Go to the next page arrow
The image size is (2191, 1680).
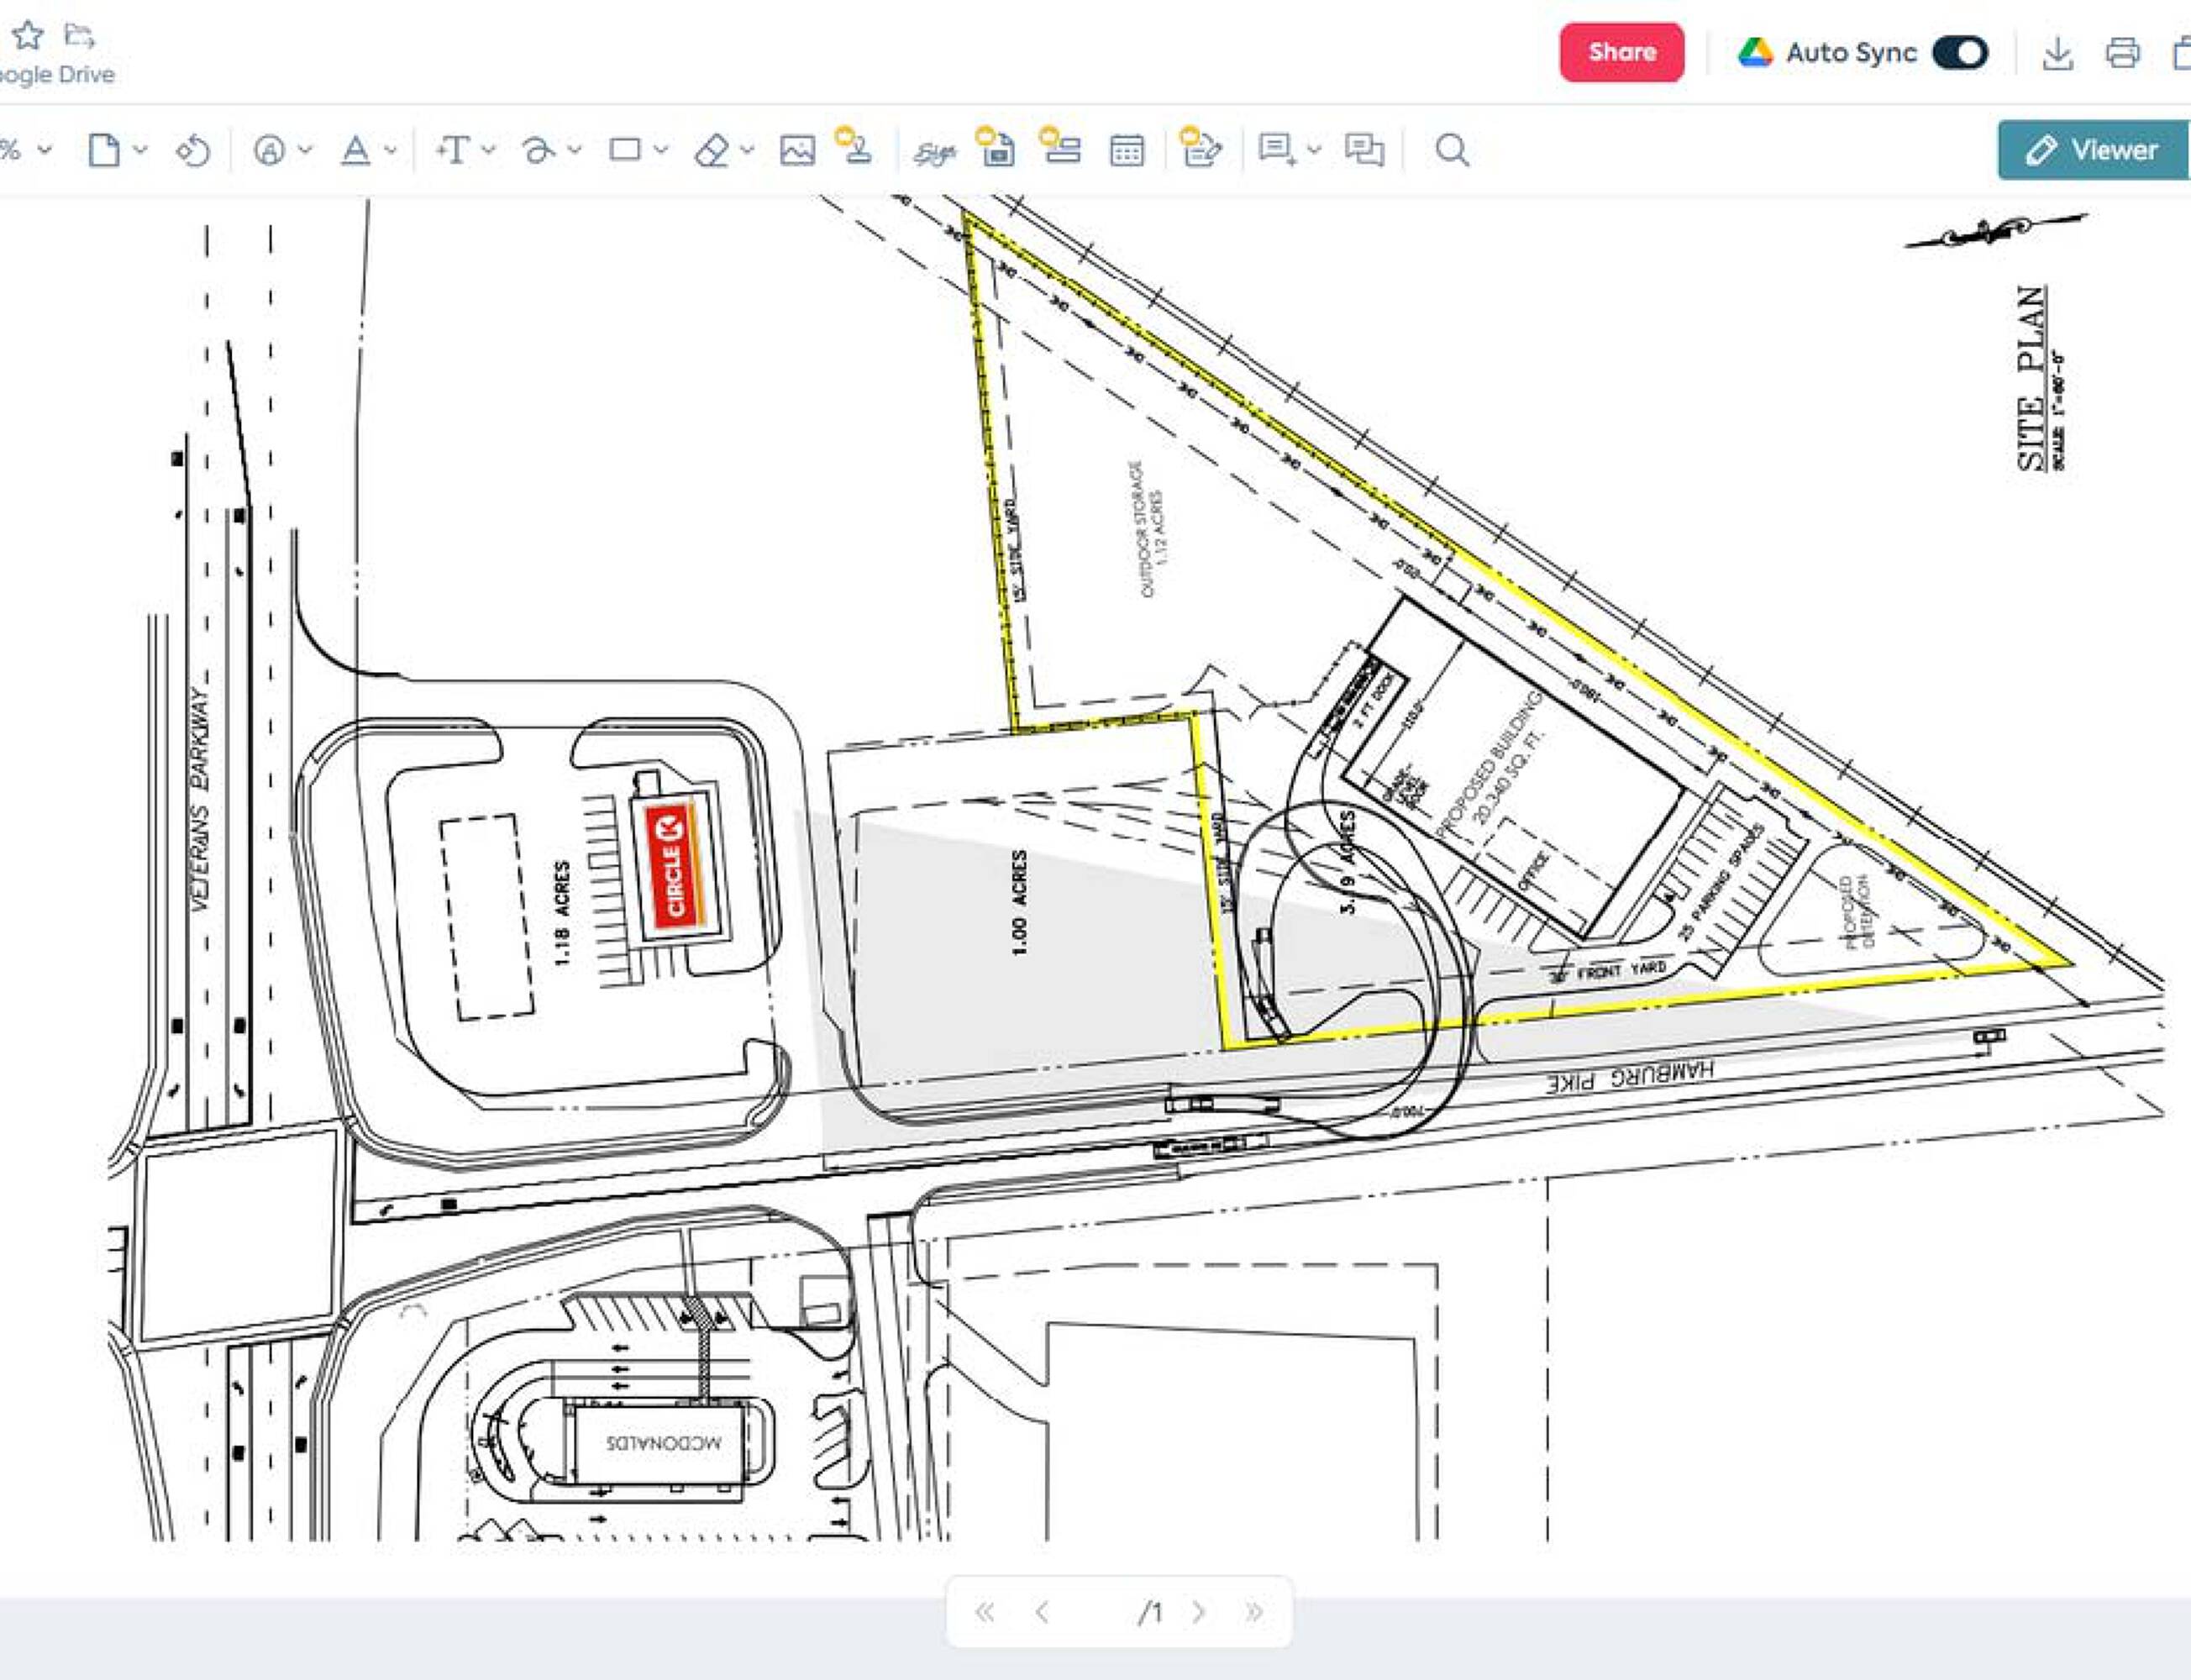tap(1198, 1612)
